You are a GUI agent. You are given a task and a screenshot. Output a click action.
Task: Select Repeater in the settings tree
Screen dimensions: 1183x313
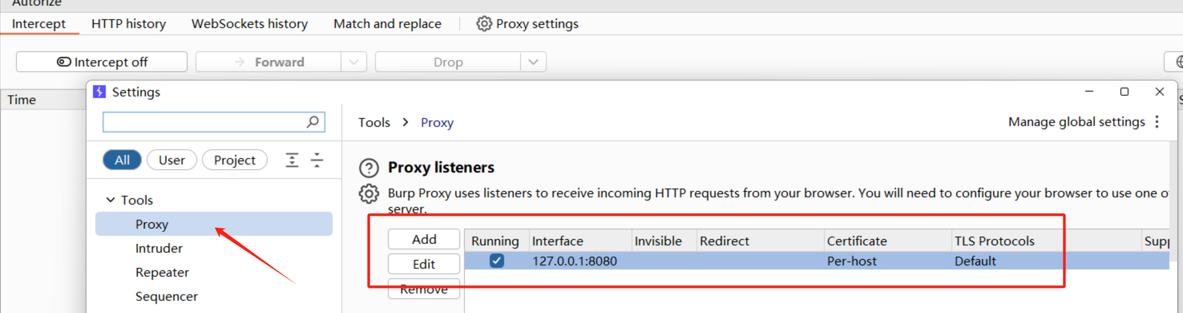point(162,272)
